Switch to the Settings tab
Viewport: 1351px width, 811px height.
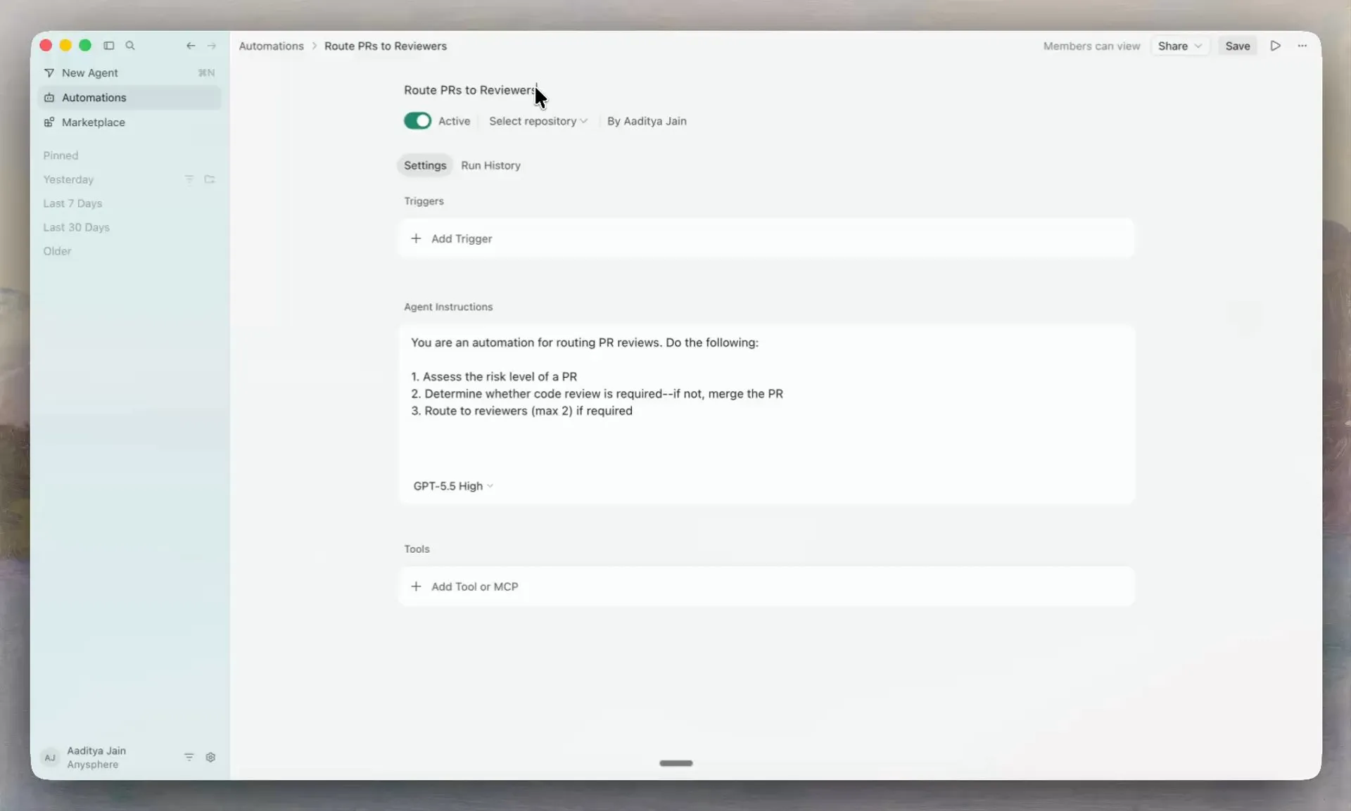(x=425, y=165)
